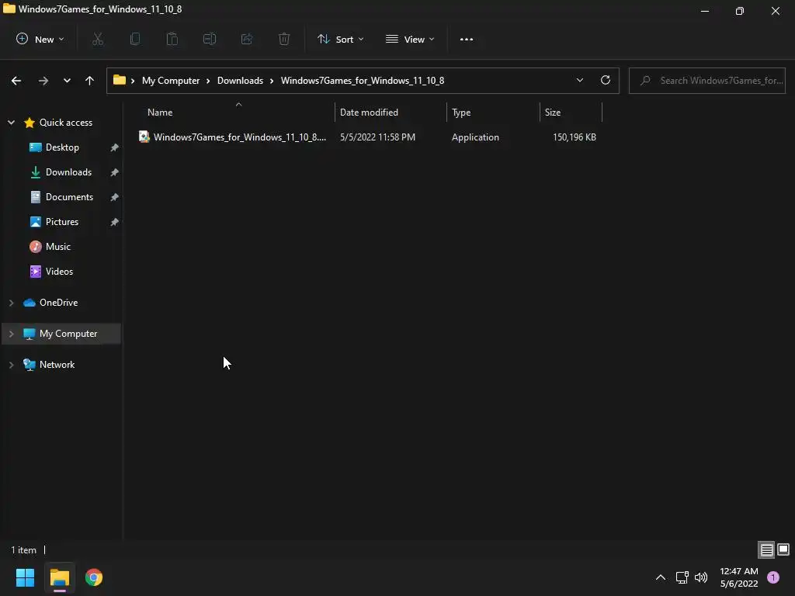Image resolution: width=795 pixels, height=596 pixels.
Task: Collapse the Quick access section
Action: point(11,123)
